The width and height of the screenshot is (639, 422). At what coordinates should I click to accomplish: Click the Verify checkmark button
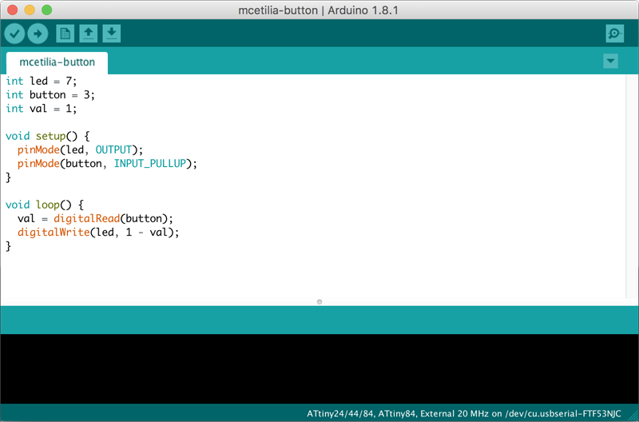pyautogui.click(x=14, y=34)
